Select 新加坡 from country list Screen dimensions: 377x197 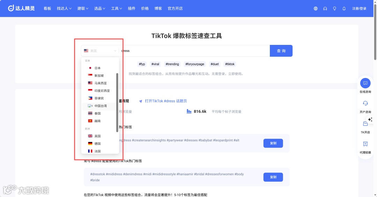click(x=101, y=76)
